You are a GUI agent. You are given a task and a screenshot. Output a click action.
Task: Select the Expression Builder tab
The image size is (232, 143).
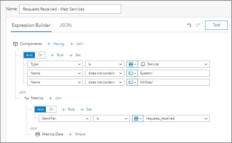[31, 25]
